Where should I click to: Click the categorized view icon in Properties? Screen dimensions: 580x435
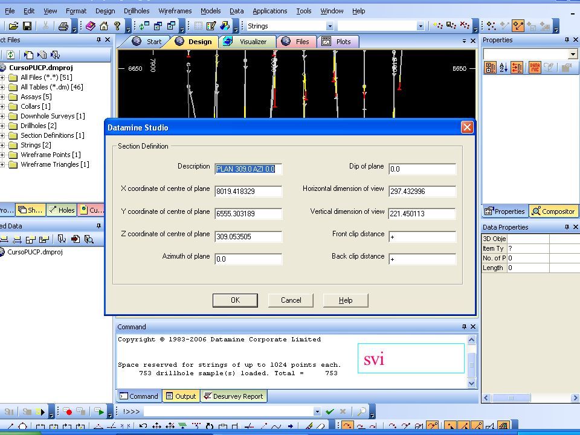coord(491,67)
